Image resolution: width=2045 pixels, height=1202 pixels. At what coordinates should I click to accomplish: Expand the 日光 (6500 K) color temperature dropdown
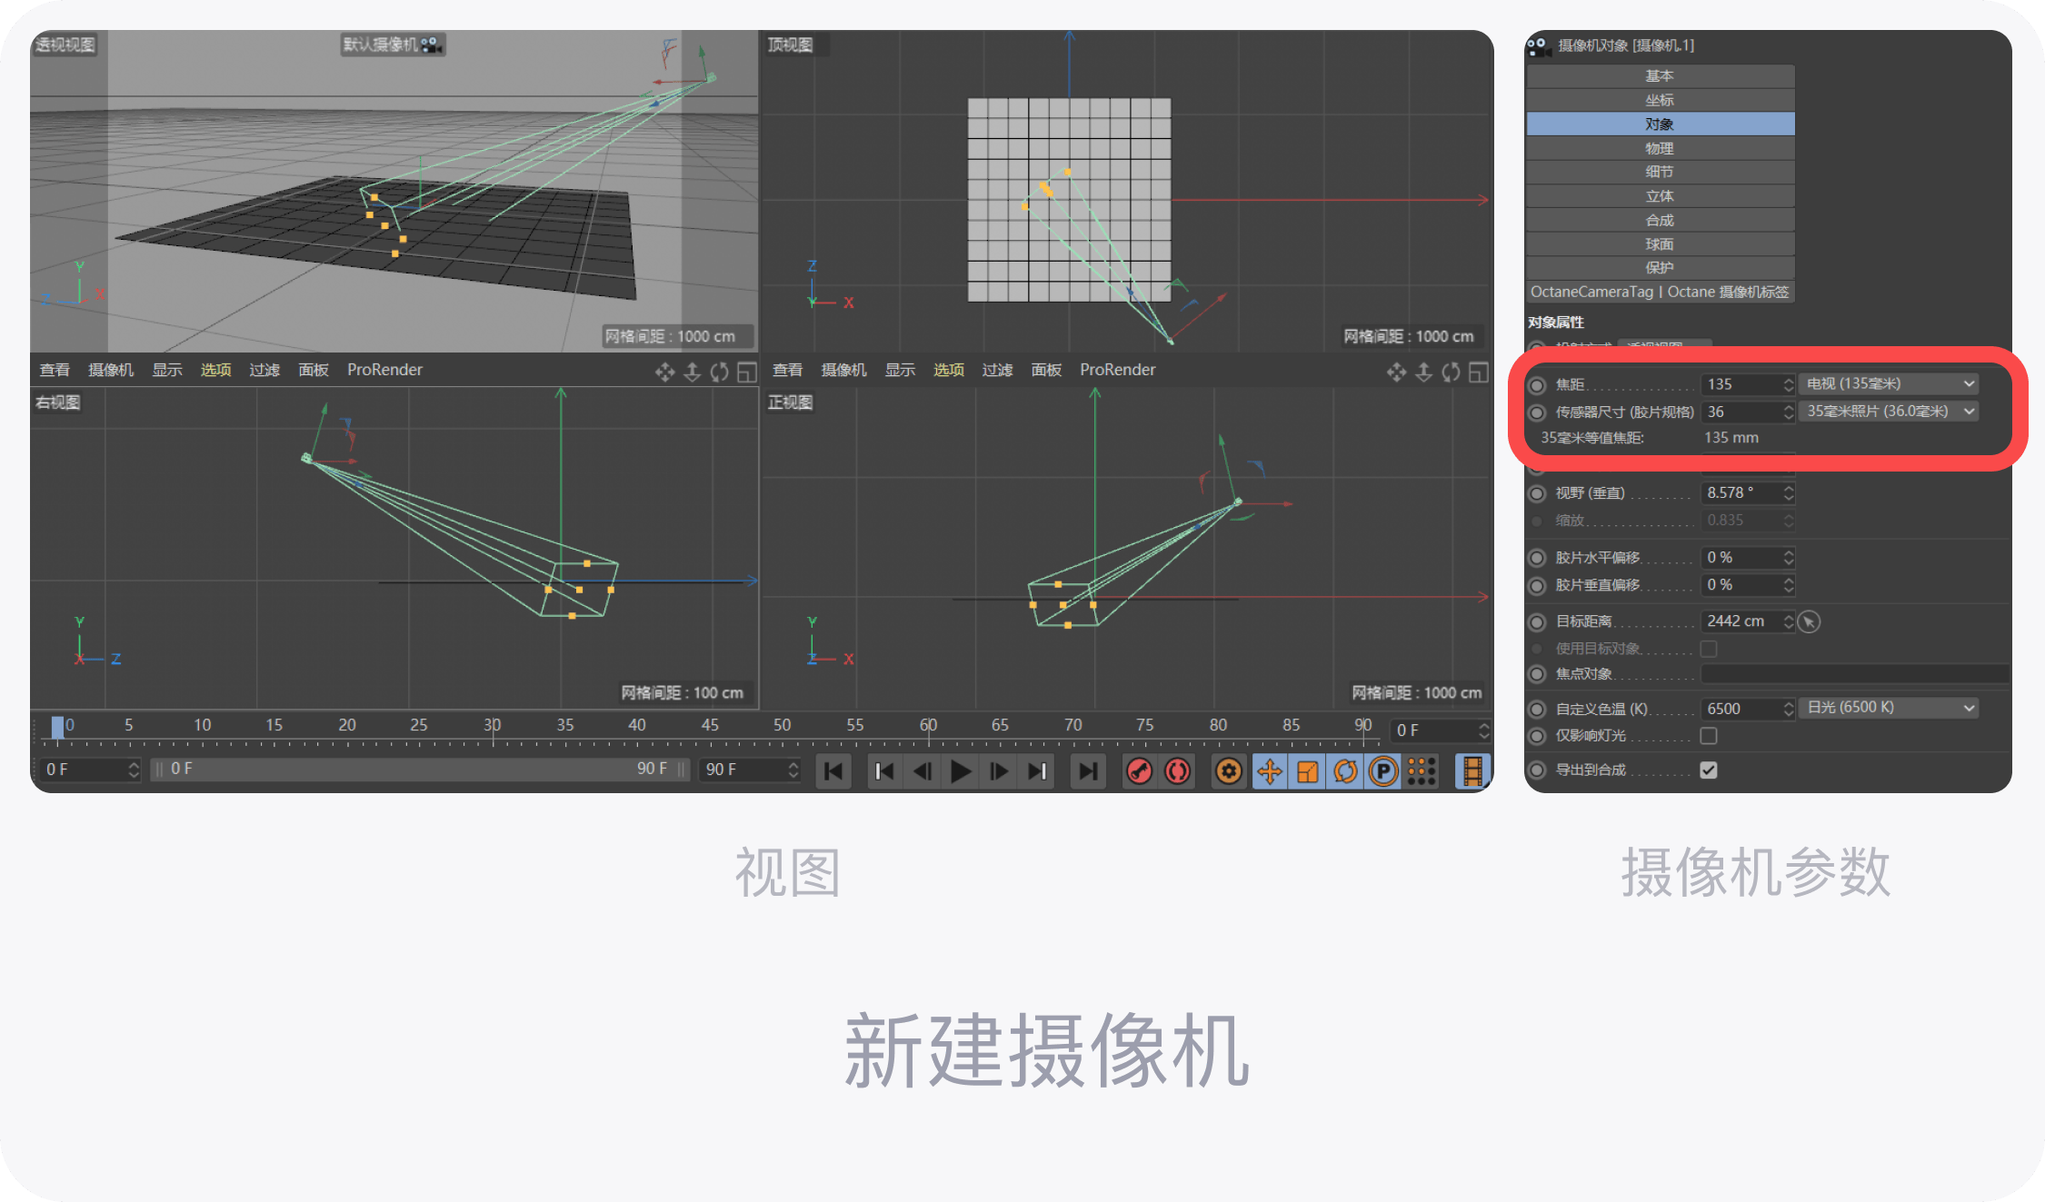coord(1889,708)
